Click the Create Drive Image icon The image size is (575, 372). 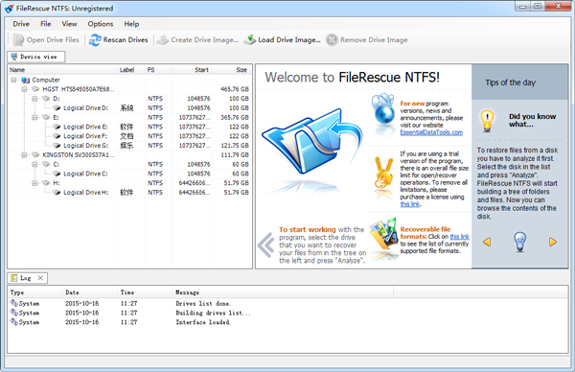pyautogui.click(x=163, y=40)
